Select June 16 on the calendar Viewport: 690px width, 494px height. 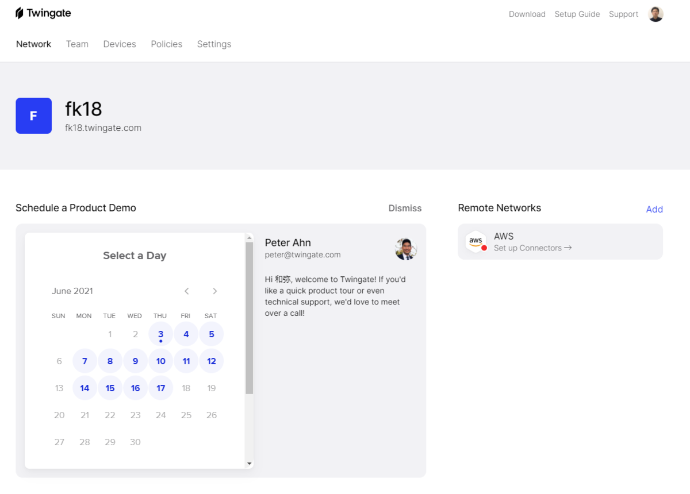pos(135,388)
